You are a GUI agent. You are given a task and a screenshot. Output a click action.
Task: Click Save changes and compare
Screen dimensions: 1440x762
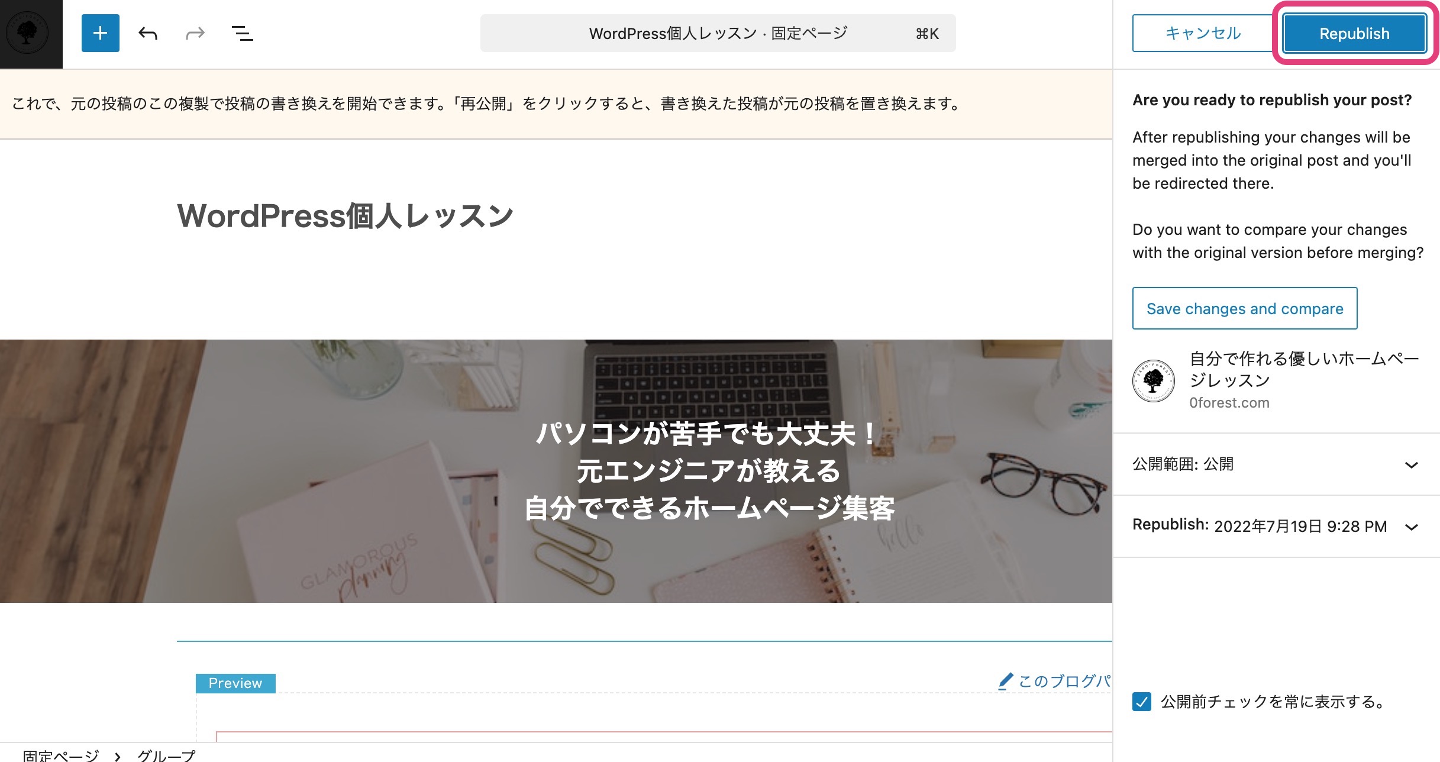(x=1245, y=308)
